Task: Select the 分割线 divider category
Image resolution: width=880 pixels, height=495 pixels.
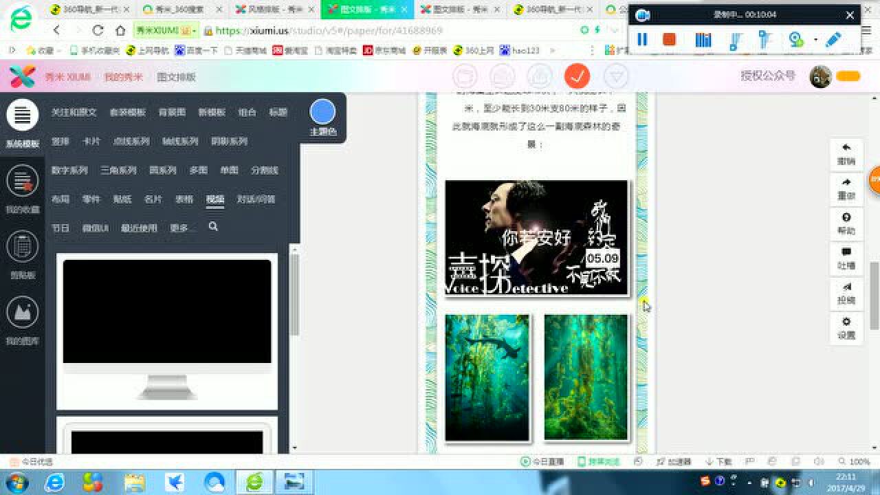Action: pyautogui.click(x=265, y=170)
